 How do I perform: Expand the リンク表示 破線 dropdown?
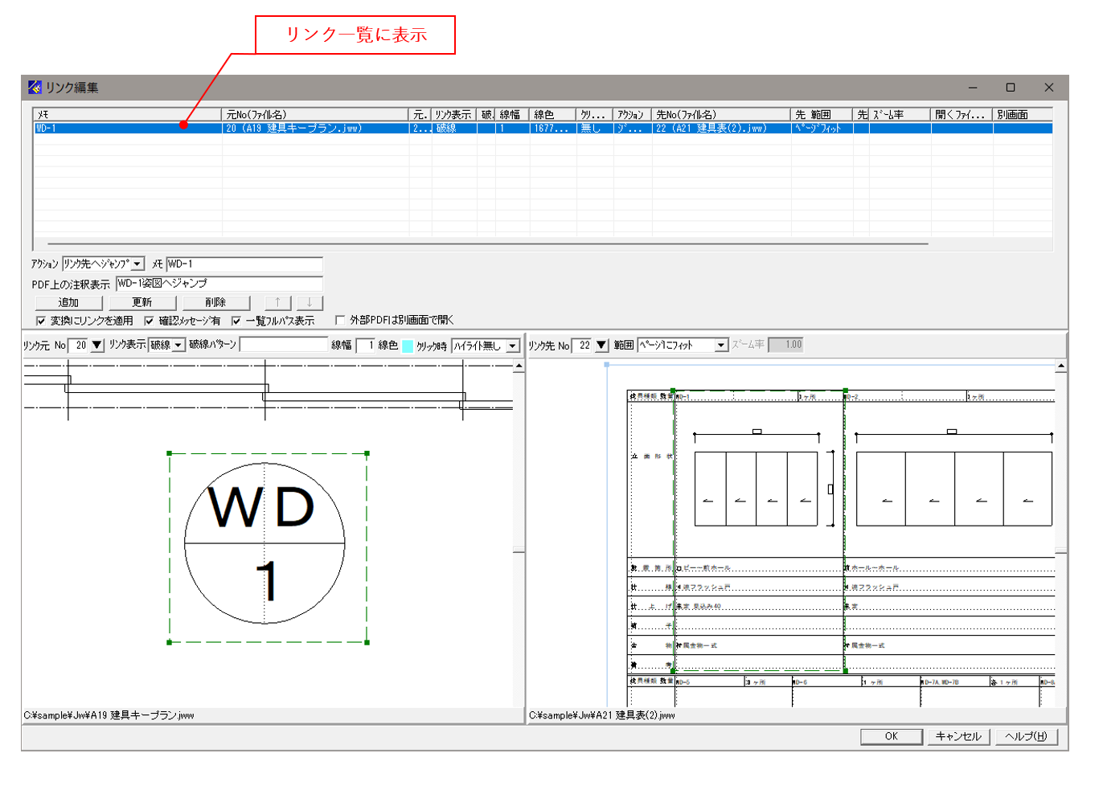[178, 345]
